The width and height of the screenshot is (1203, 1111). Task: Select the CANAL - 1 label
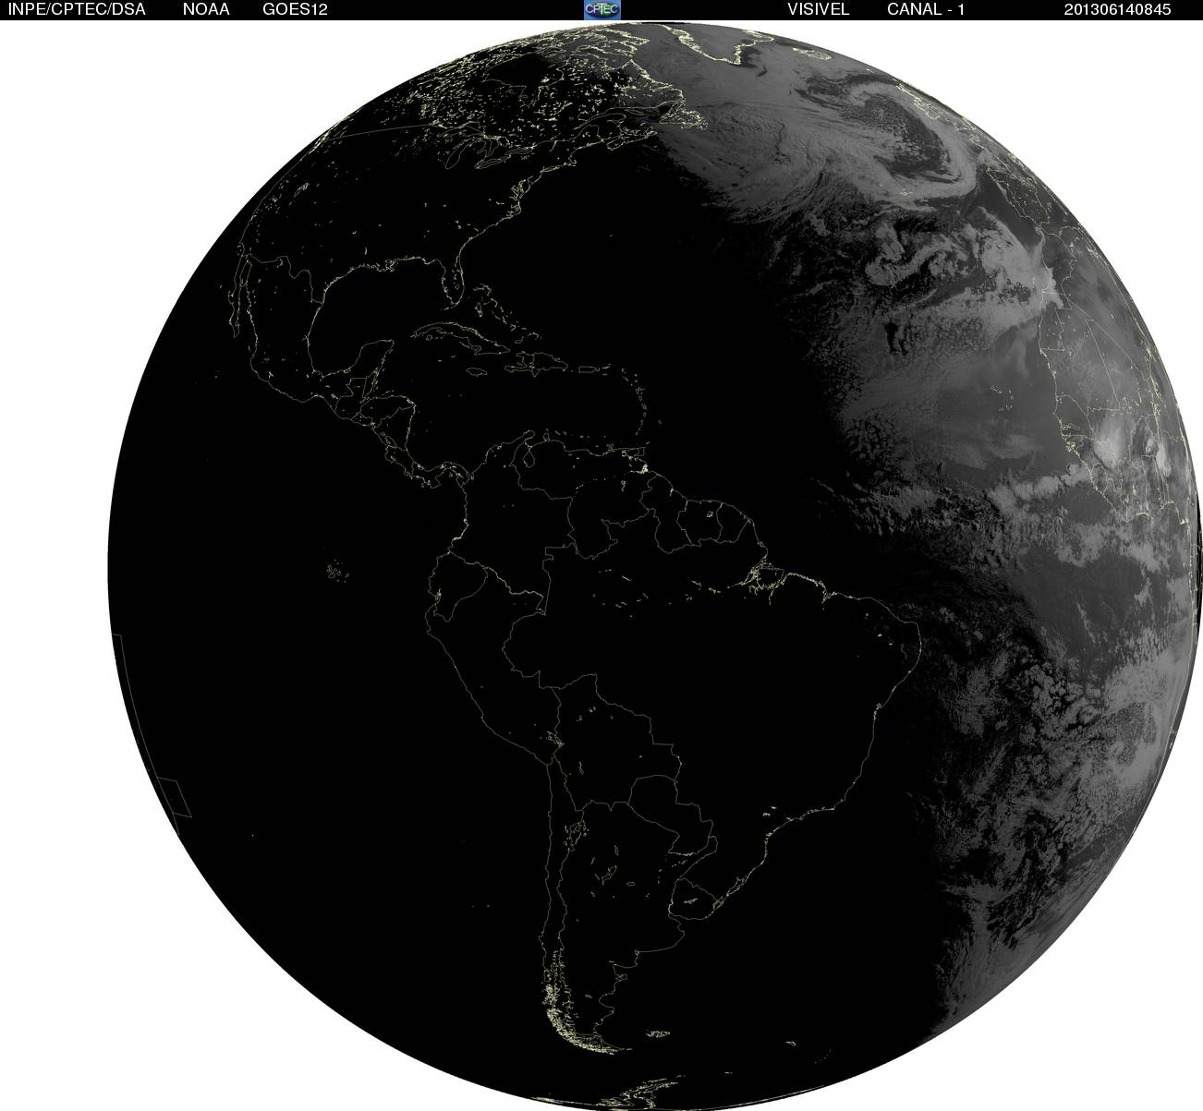coord(926,9)
